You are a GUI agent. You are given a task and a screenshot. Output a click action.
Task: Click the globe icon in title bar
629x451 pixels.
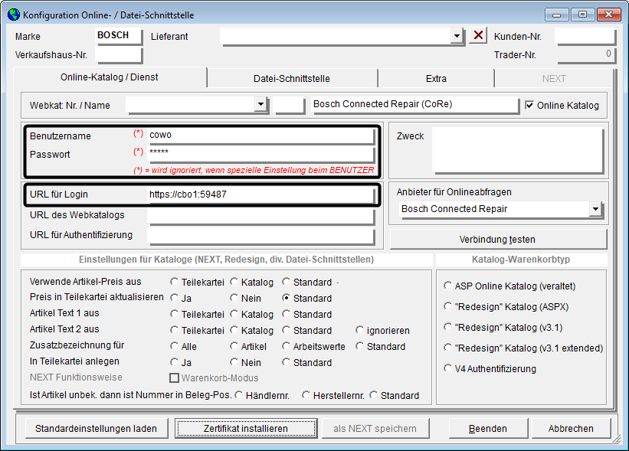coord(14,15)
